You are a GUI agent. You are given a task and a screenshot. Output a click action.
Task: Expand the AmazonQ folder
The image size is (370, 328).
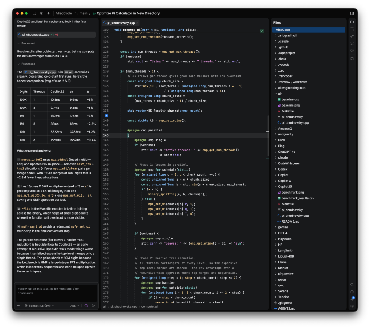click(x=276, y=129)
